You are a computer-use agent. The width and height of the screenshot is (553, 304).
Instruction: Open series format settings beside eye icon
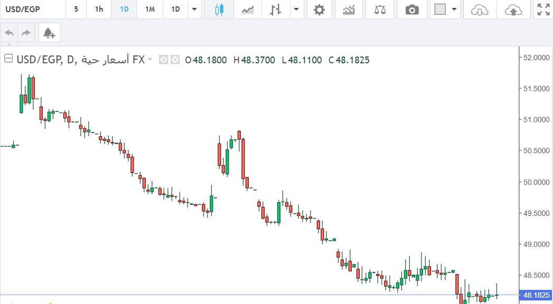point(175,60)
